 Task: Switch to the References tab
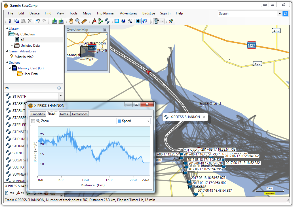click(80, 114)
